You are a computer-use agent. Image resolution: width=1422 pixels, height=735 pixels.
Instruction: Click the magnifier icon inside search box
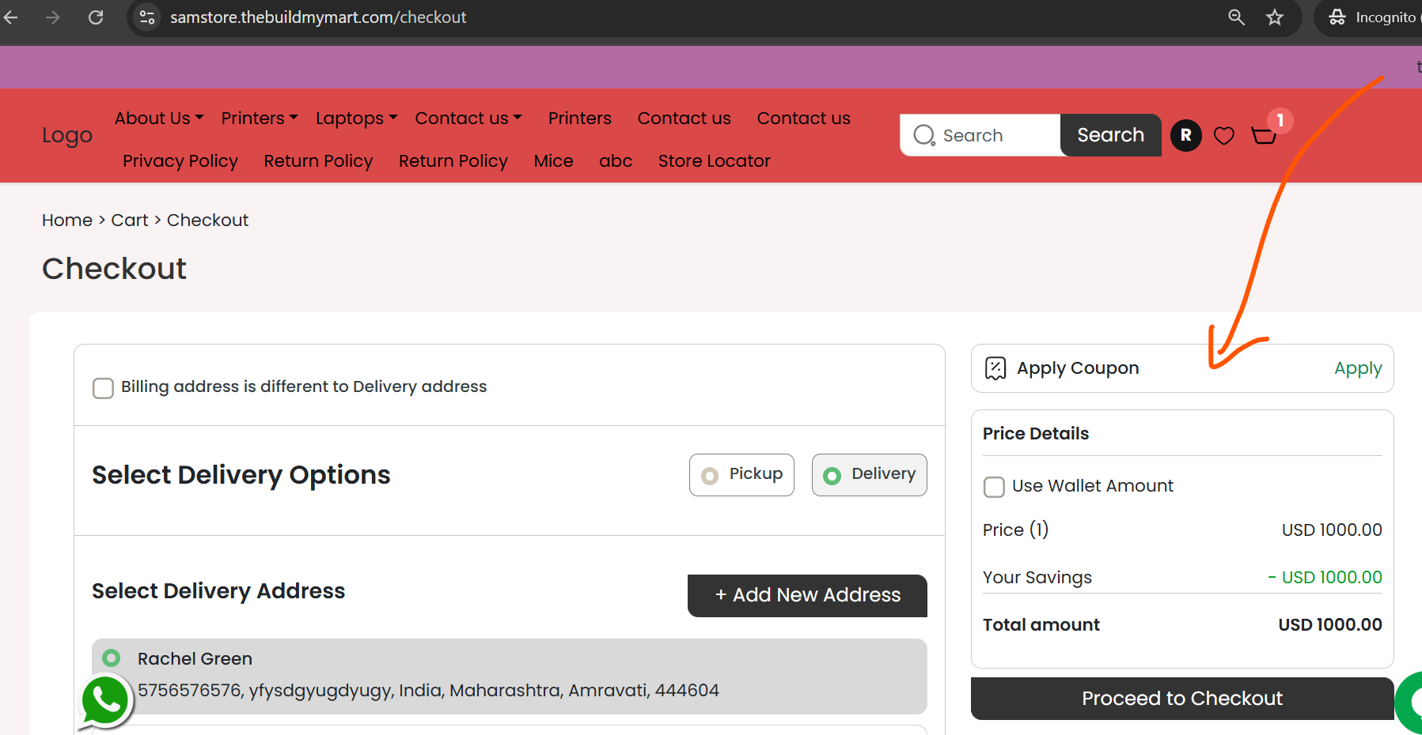(924, 135)
